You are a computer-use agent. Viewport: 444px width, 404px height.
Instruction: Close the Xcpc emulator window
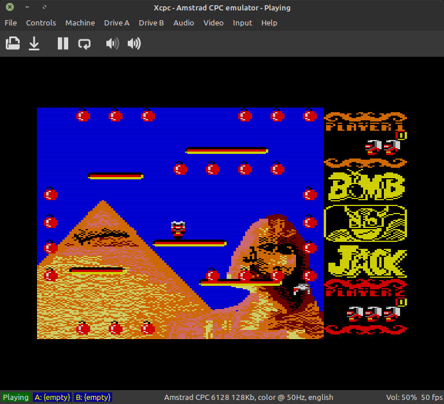[10, 7]
